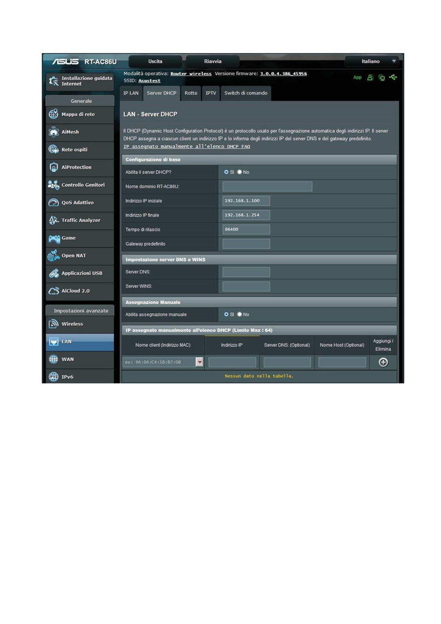Open the Router wireless mode link

[191, 74]
